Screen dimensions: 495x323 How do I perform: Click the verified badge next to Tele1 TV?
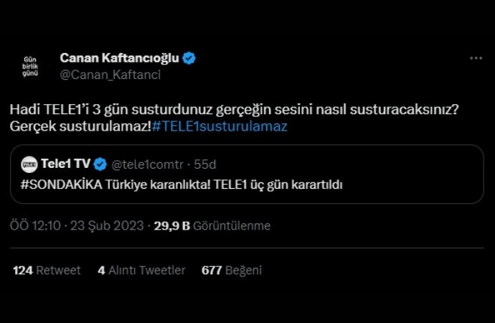click(101, 164)
